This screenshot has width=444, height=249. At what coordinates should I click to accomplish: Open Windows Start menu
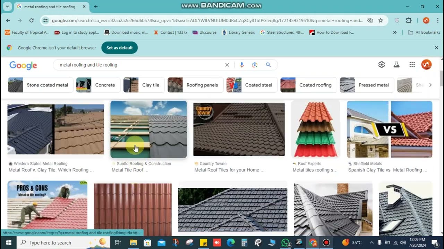[8, 242]
